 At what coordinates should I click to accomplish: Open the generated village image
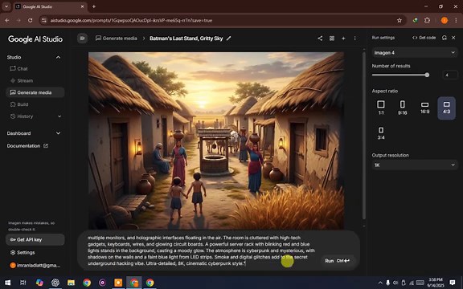(216, 140)
